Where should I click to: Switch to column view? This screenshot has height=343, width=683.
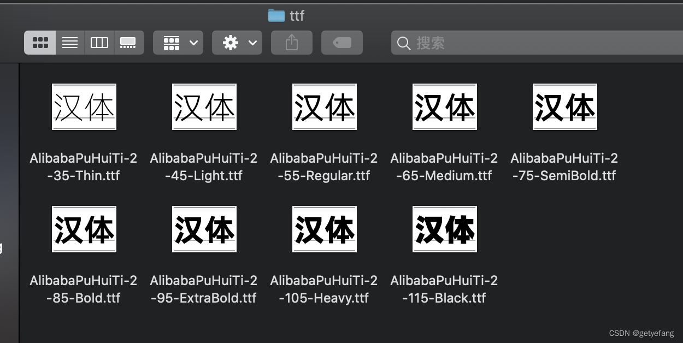[x=99, y=43]
